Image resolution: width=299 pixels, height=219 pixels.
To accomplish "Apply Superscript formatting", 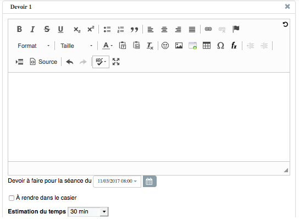I will 91,29.
